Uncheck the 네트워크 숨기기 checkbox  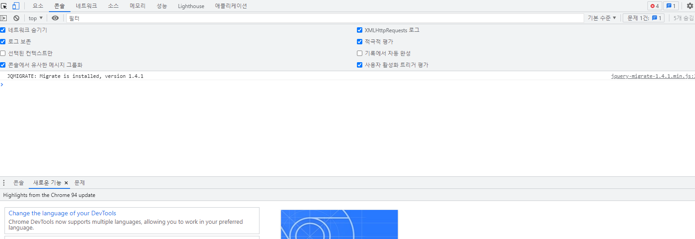click(x=3, y=30)
